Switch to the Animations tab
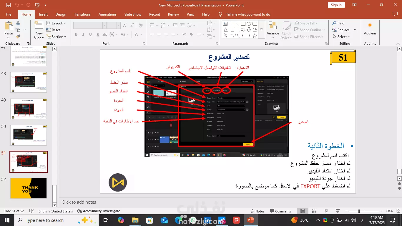402x226 pixels. click(x=107, y=14)
